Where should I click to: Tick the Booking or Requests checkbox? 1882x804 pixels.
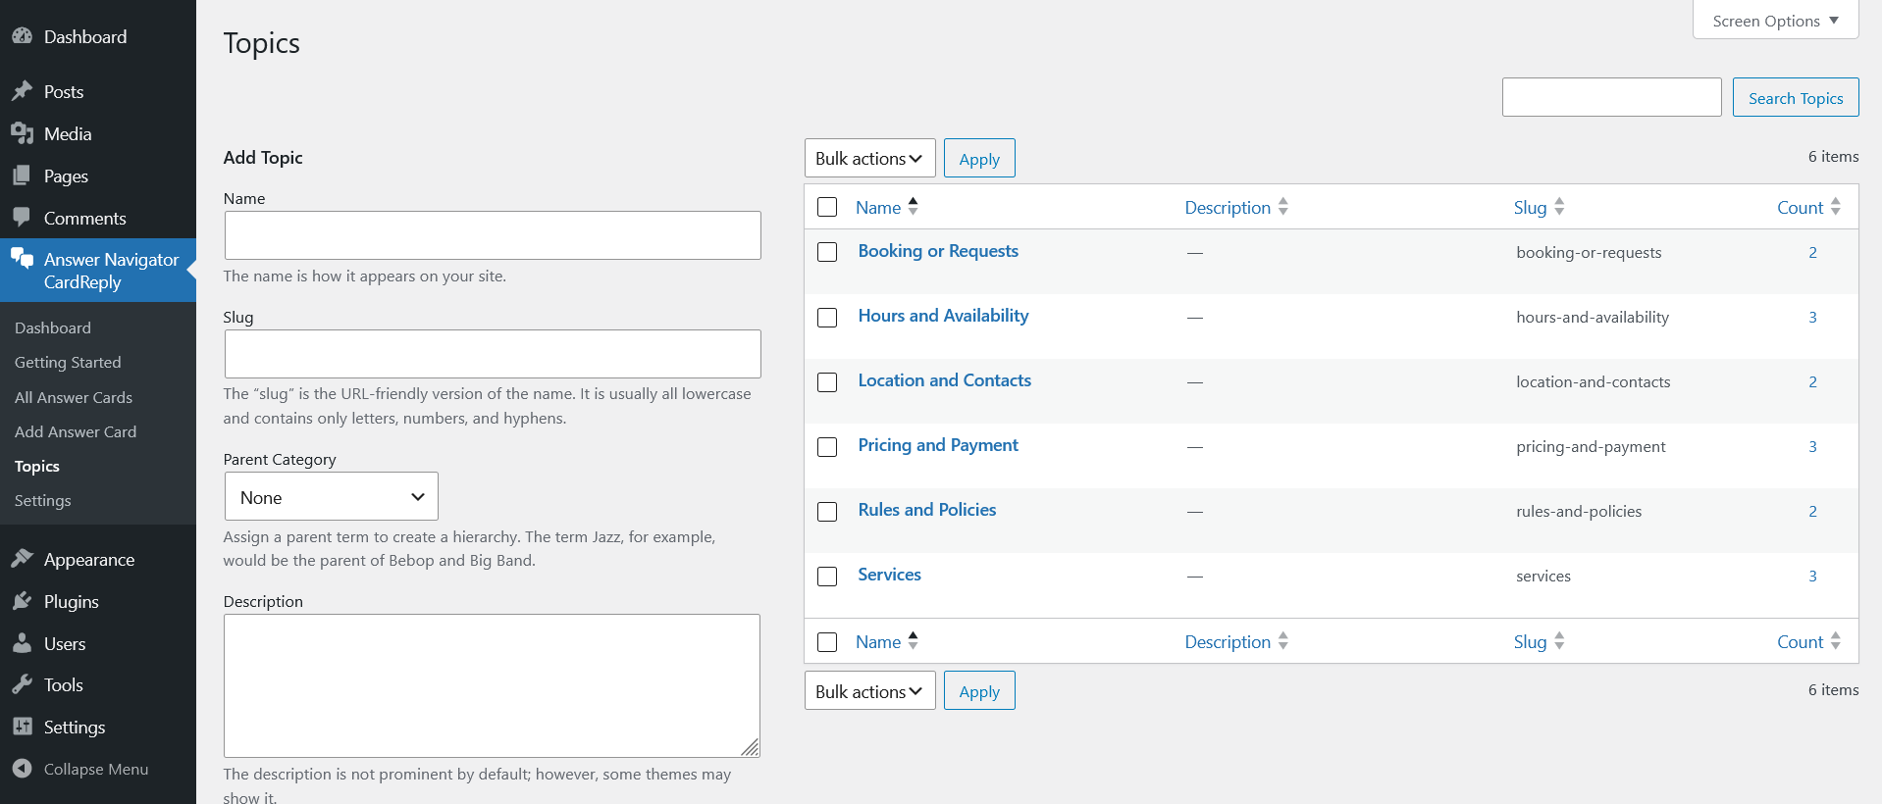click(x=827, y=252)
